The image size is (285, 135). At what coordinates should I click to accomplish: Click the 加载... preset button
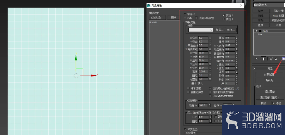[x=220, y=30]
